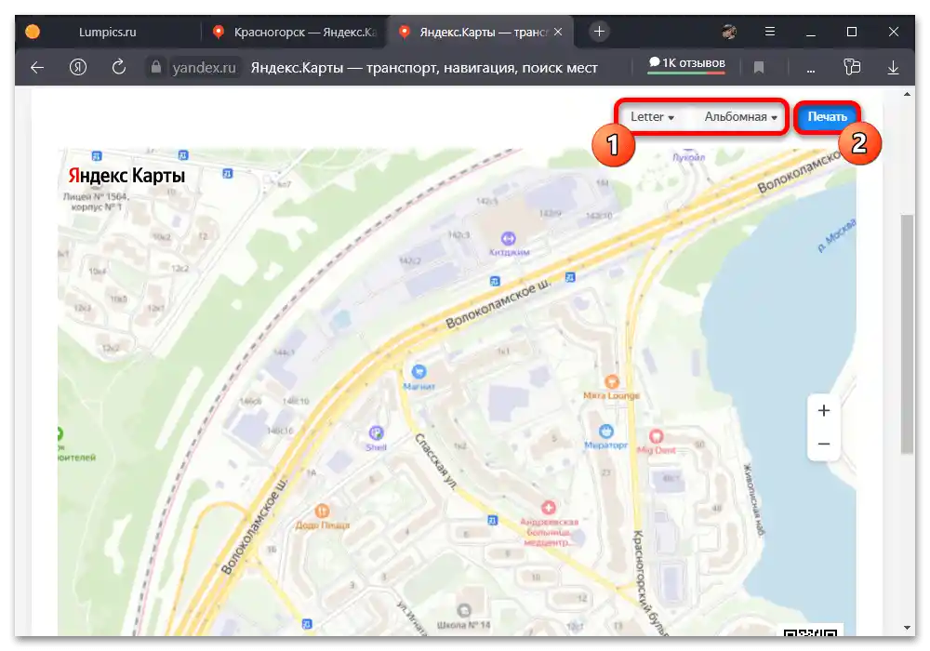
Task: Click the scrollbar up arrow
Action: [907, 94]
